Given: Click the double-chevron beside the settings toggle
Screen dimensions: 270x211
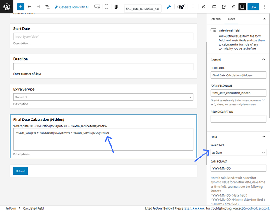Looking at the screenshot, I should point(233,7).
